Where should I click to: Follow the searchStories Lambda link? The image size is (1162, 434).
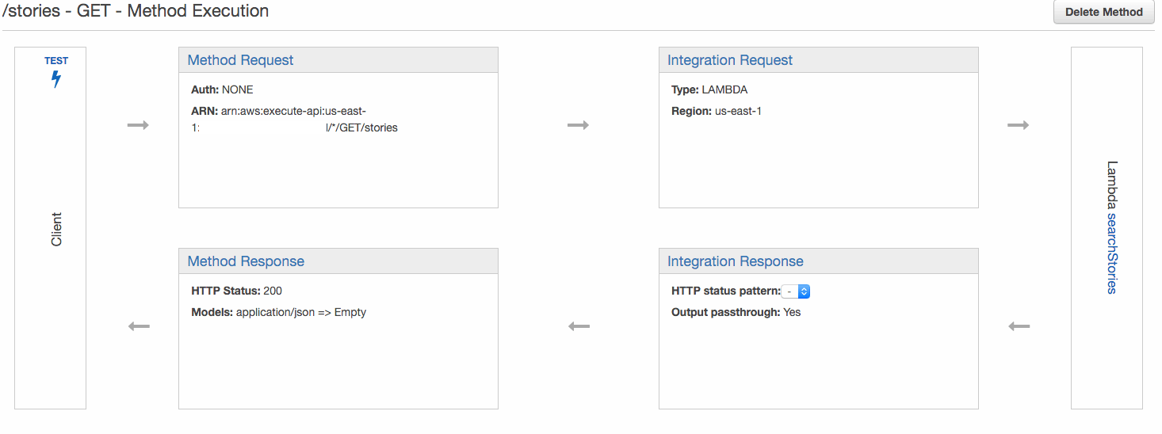[1112, 253]
